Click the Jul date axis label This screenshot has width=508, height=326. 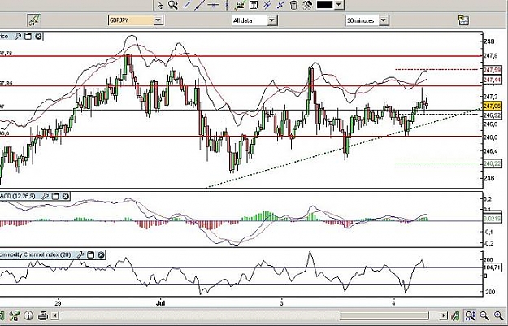(161, 303)
